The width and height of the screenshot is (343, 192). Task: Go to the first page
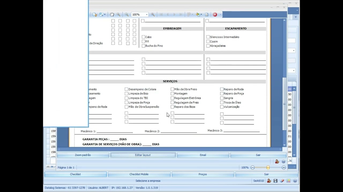coord(161,14)
